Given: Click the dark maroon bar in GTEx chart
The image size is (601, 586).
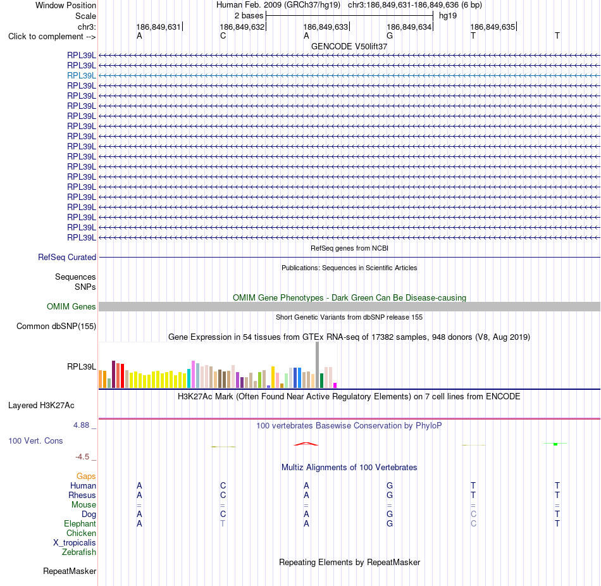Looking at the screenshot, I should pos(113,374).
